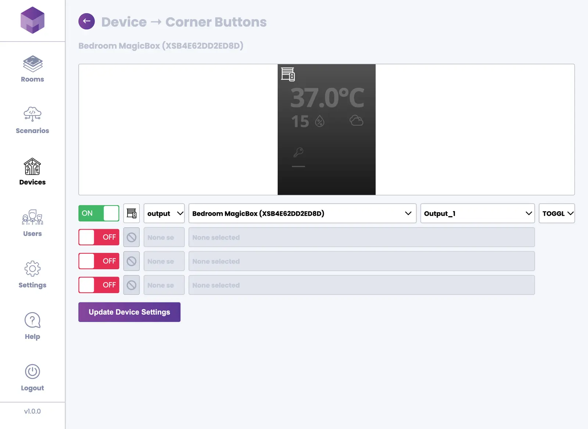
Task: Open the output type dropdown
Action: [x=164, y=213]
